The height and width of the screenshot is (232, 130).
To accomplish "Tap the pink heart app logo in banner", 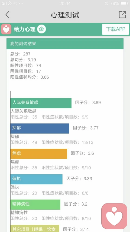I will 6,29.
